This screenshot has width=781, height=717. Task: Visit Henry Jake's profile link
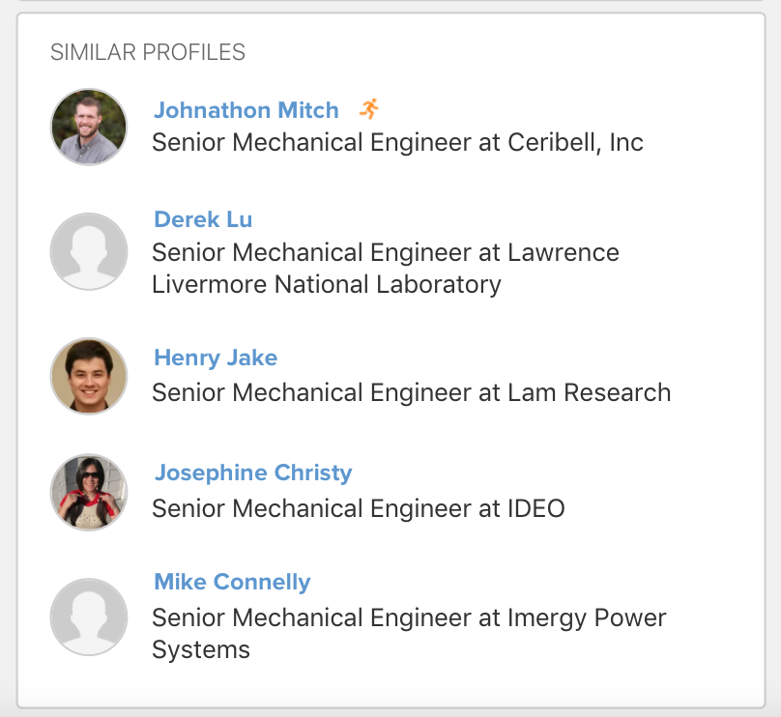pos(216,358)
